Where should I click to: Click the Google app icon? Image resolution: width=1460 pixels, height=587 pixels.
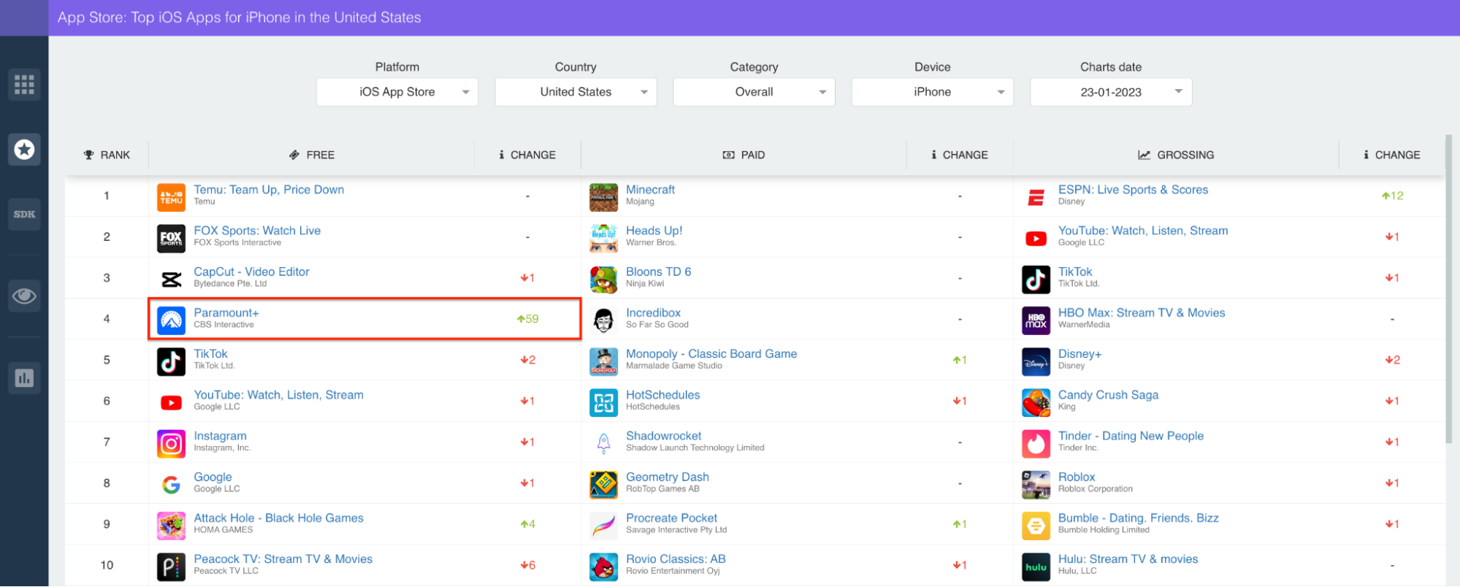[x=171, y=483]
